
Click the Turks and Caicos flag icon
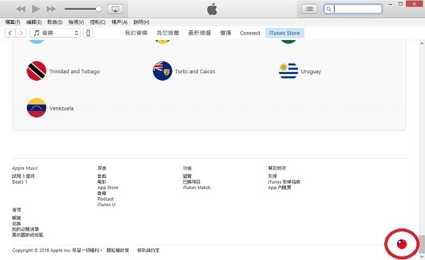click(162, 71)
